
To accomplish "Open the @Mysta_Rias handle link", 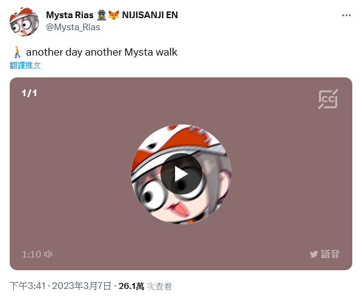I will point(73,27).
